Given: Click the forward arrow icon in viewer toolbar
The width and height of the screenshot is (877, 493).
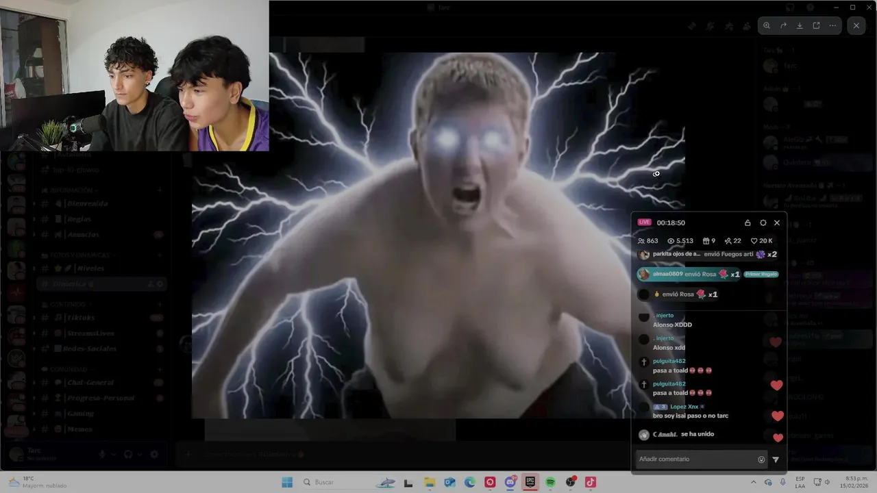Looking at the screenshot, I should tap(783, 25).
